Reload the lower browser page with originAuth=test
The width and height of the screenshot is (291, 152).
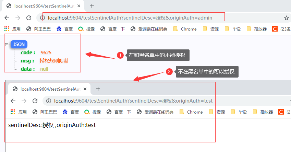pos(35,101)
